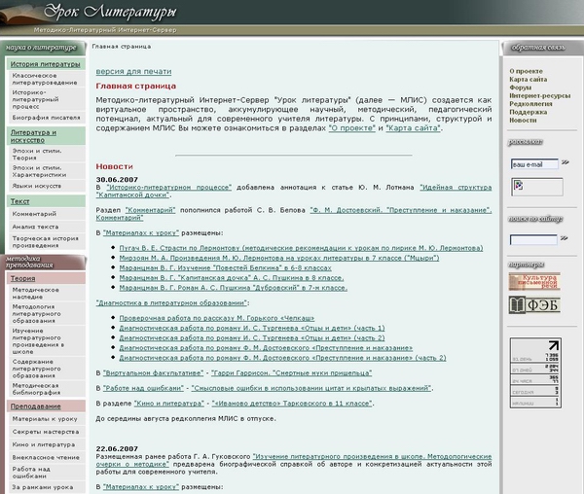Open Анализ текста sidebar item
Image resolution: width=584 pixels, height=494 pixels.
(35, 227)
